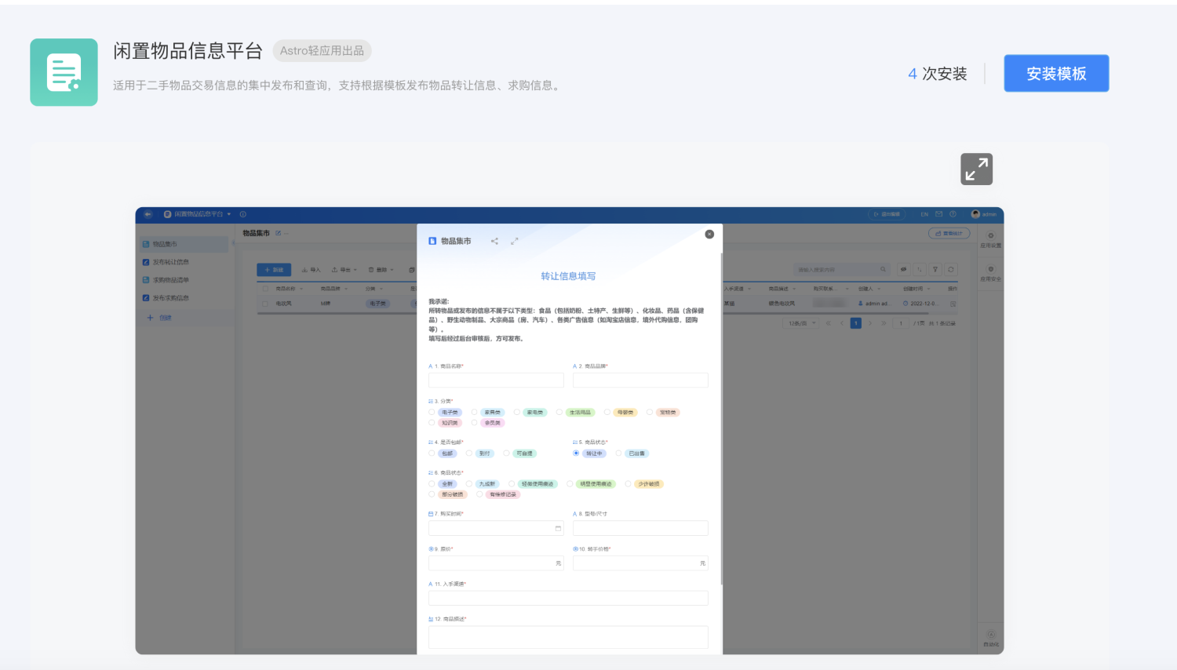Screen dimensions: 1177x670
Task: Select the 全新 condition radio button
Action: click(432, 484)
